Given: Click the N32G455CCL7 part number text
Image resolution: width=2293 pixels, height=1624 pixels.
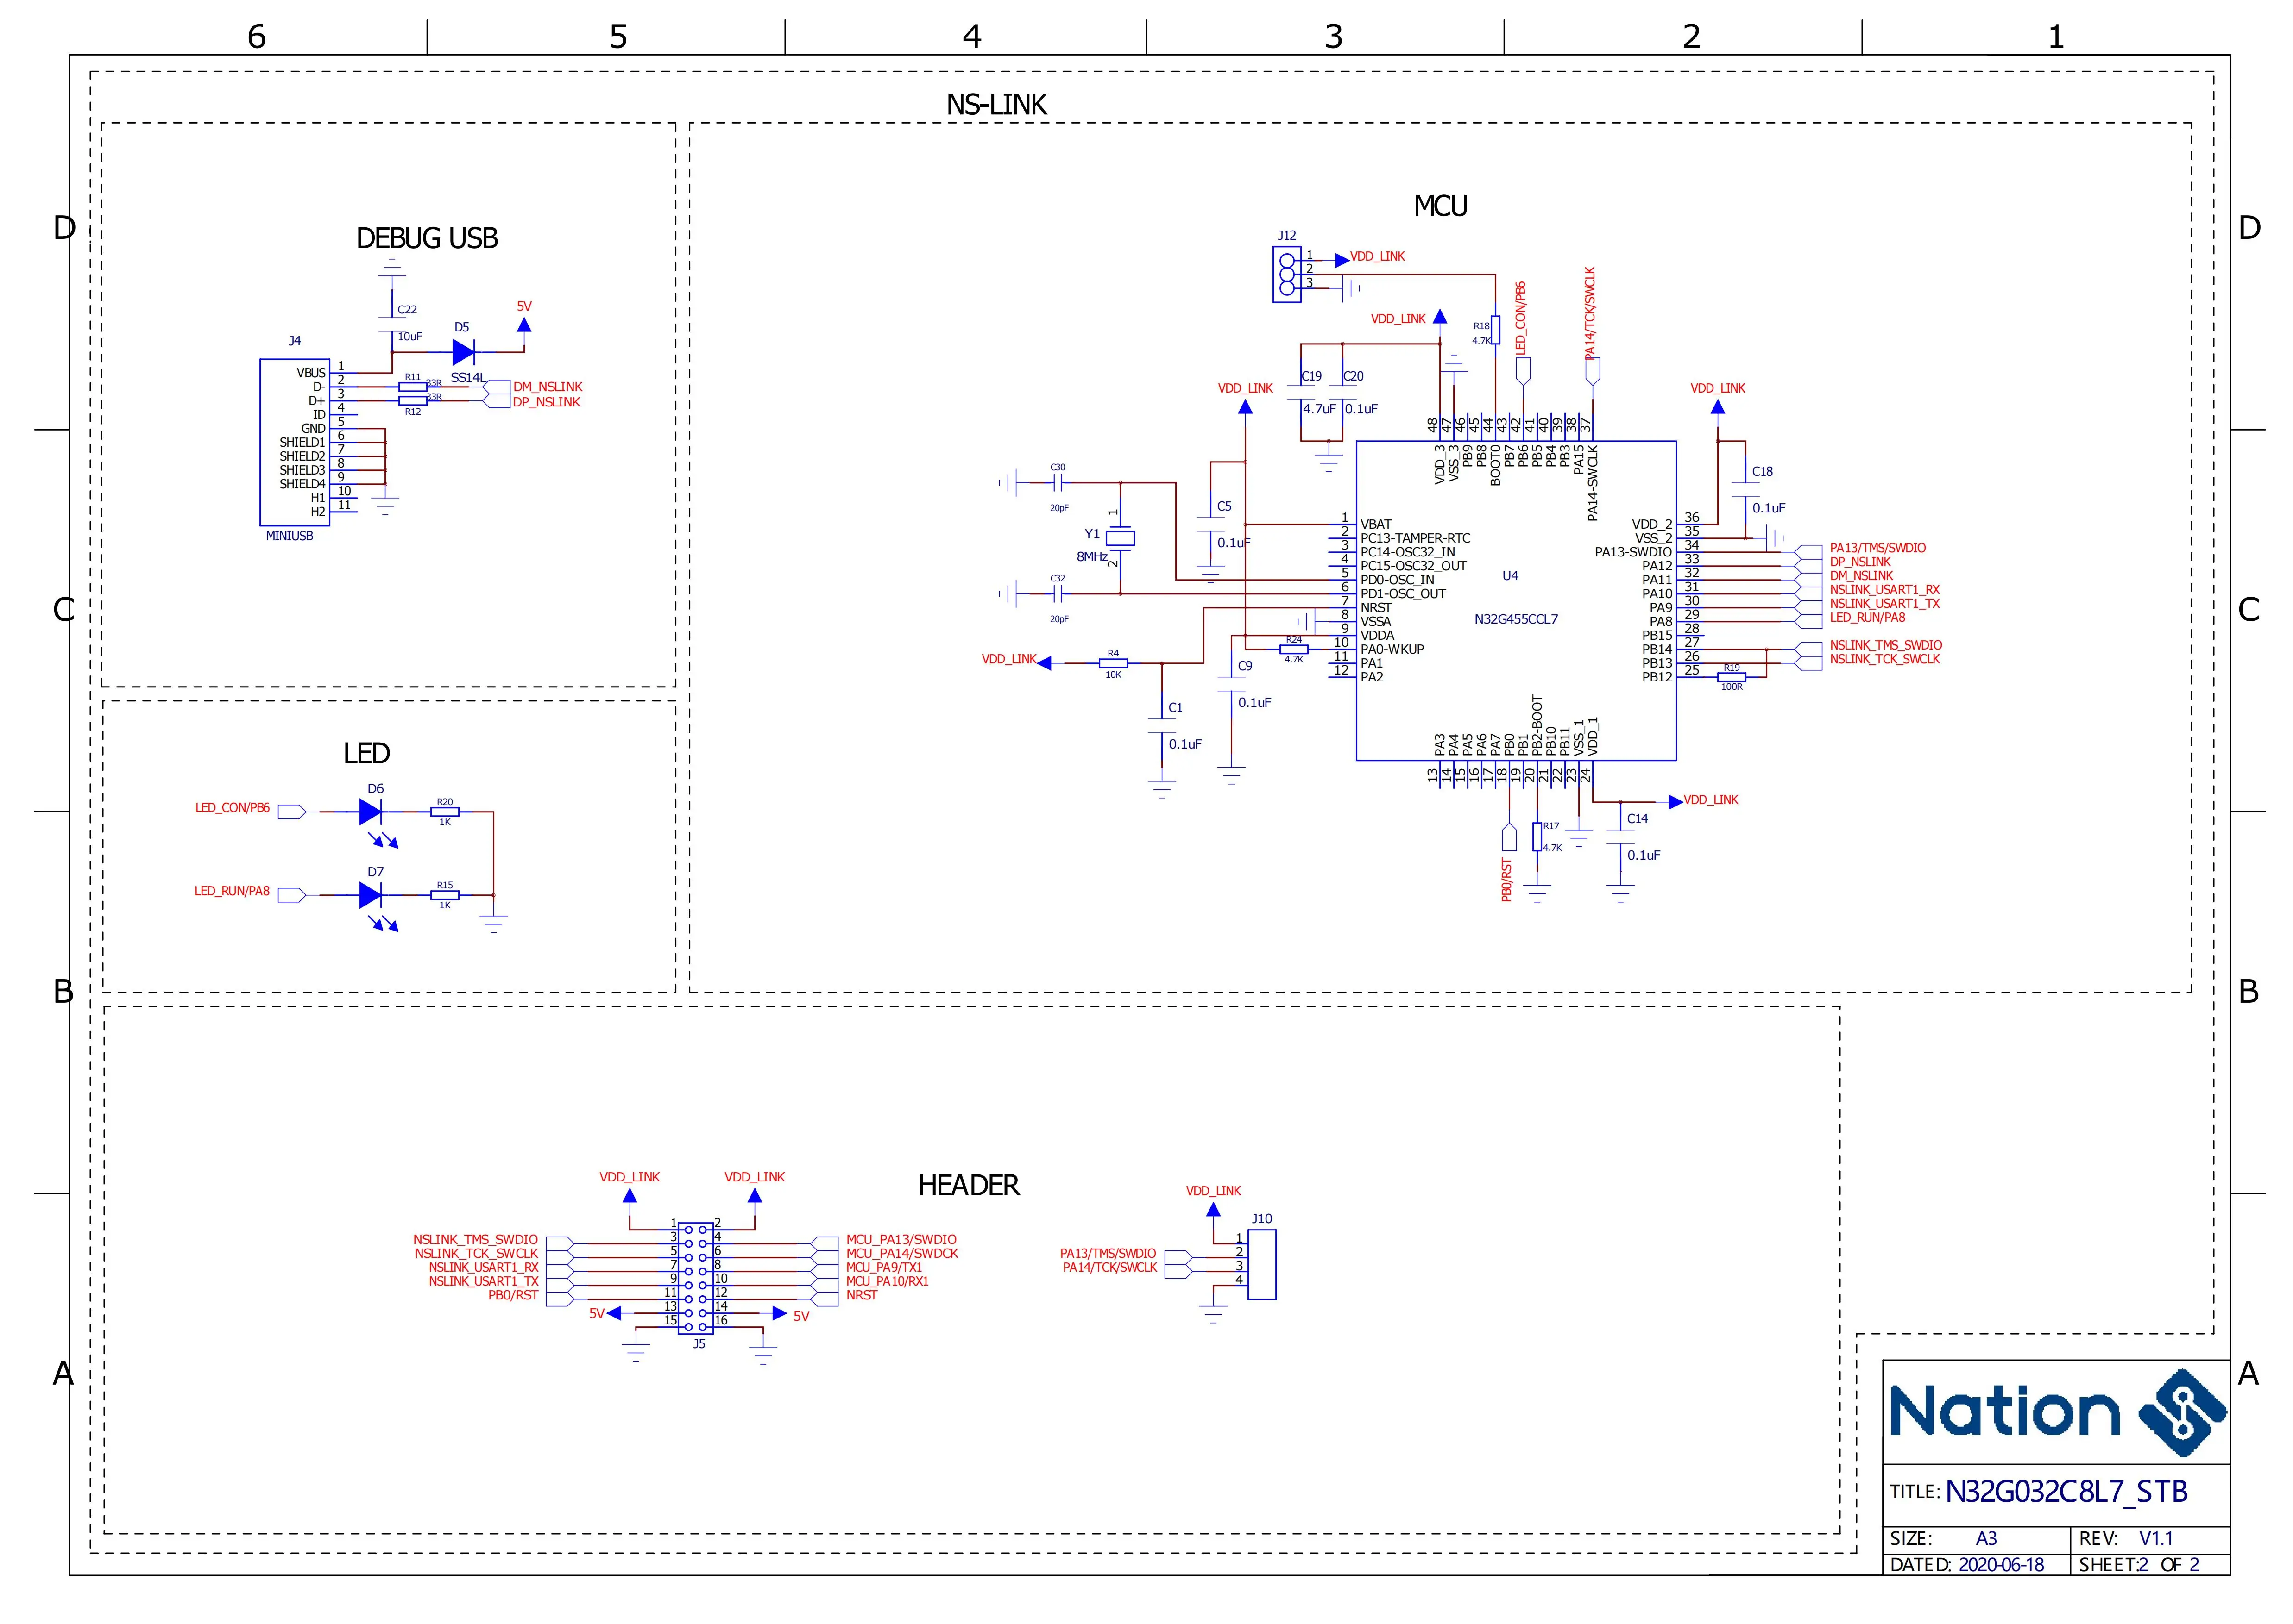Looking at the screenshot, I should point(1516,619).
